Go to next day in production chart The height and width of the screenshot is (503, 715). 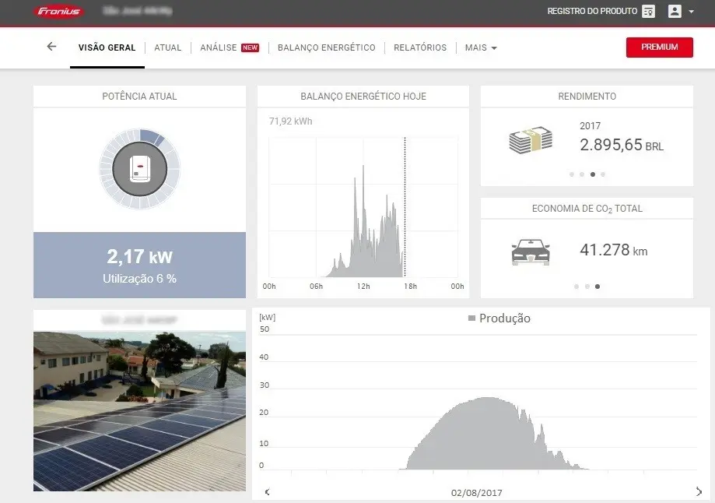coord(698,492)
